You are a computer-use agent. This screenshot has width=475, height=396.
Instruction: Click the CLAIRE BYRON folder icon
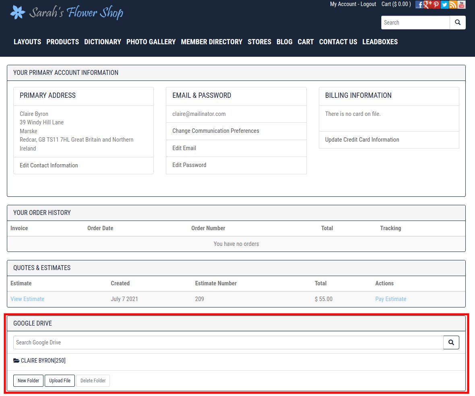pos(17,361)
